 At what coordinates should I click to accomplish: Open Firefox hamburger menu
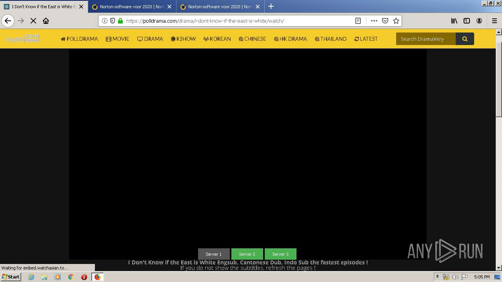click(x=495, y=21)
